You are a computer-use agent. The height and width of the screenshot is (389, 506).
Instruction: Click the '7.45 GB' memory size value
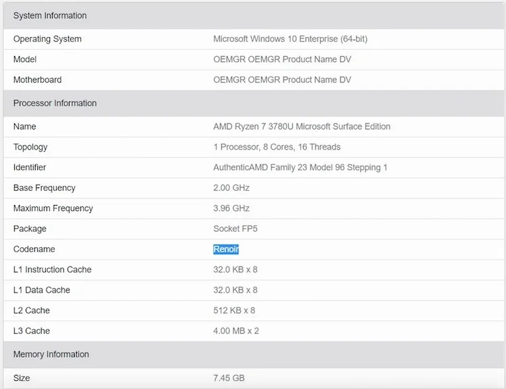coord(229,378)
